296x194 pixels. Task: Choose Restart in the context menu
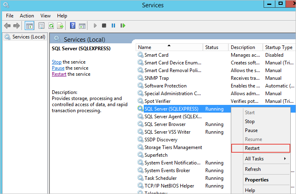(x=252, y=148)
